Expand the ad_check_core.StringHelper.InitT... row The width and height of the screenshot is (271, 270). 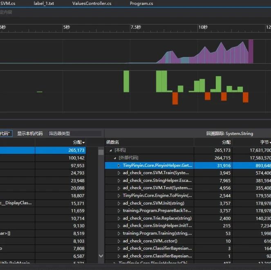pyautogui.click(x=119, y=226)
